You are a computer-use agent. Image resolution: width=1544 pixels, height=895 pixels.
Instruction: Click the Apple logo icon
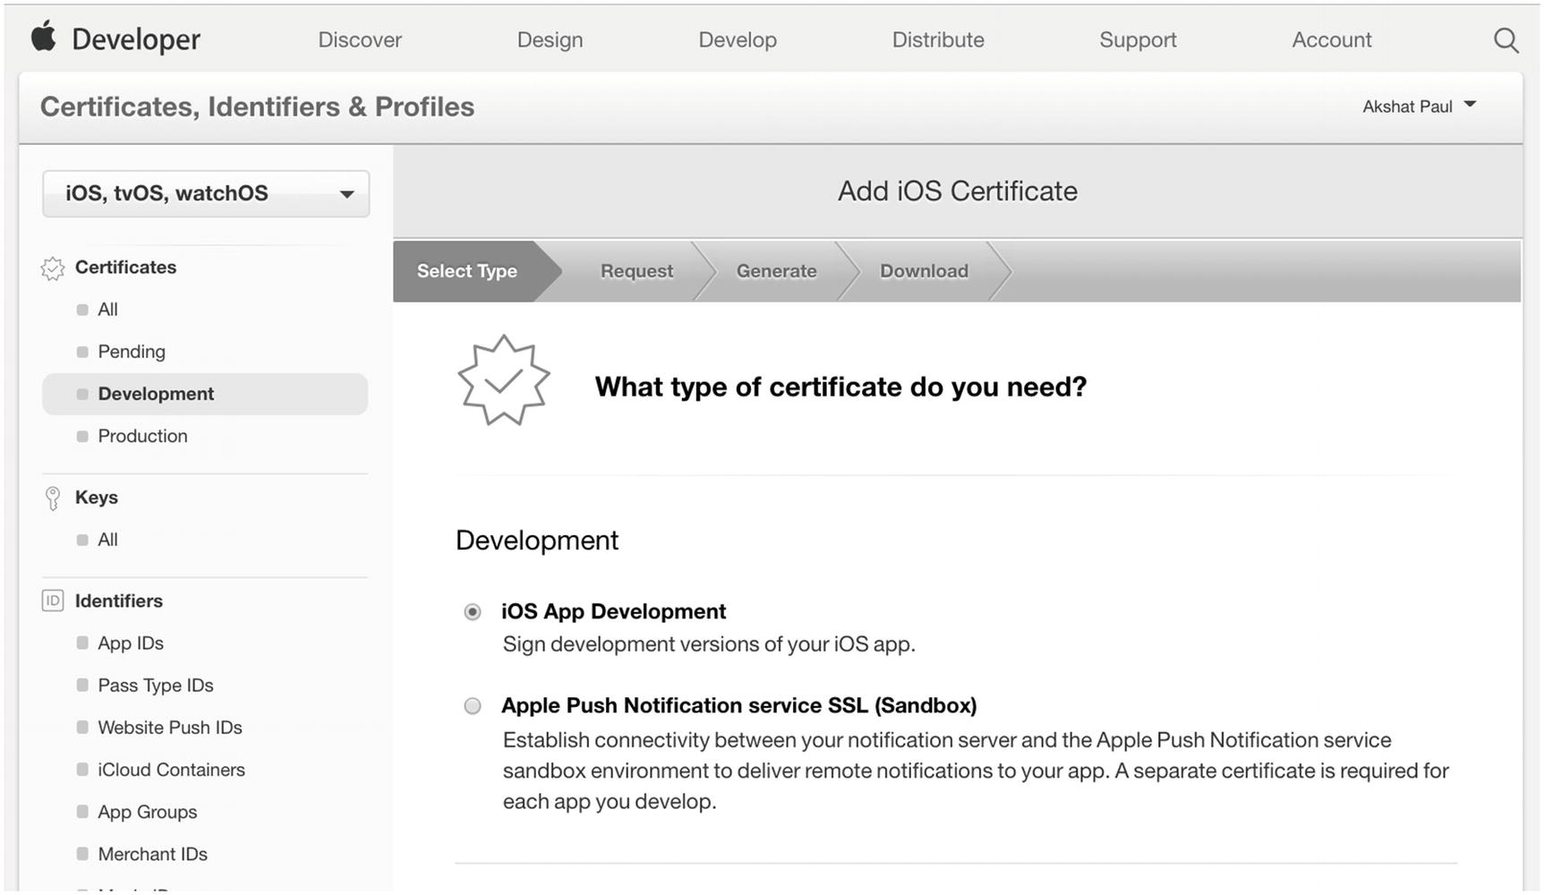pyautogui.click(x=43, y=38)
